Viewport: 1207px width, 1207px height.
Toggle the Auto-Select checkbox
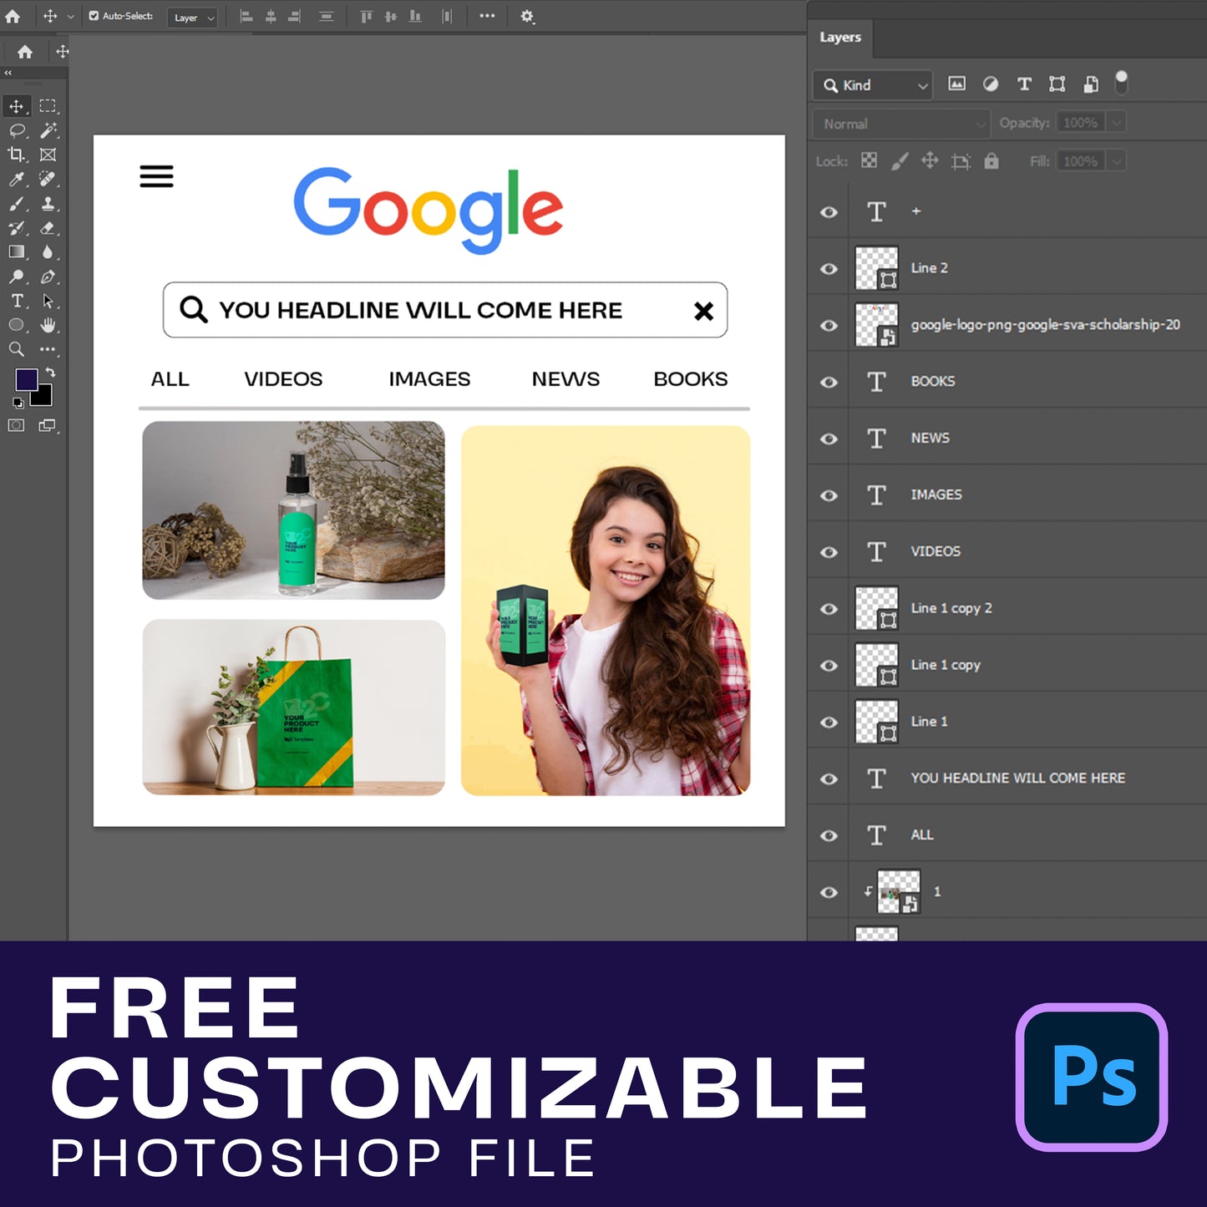click(94, 16)
